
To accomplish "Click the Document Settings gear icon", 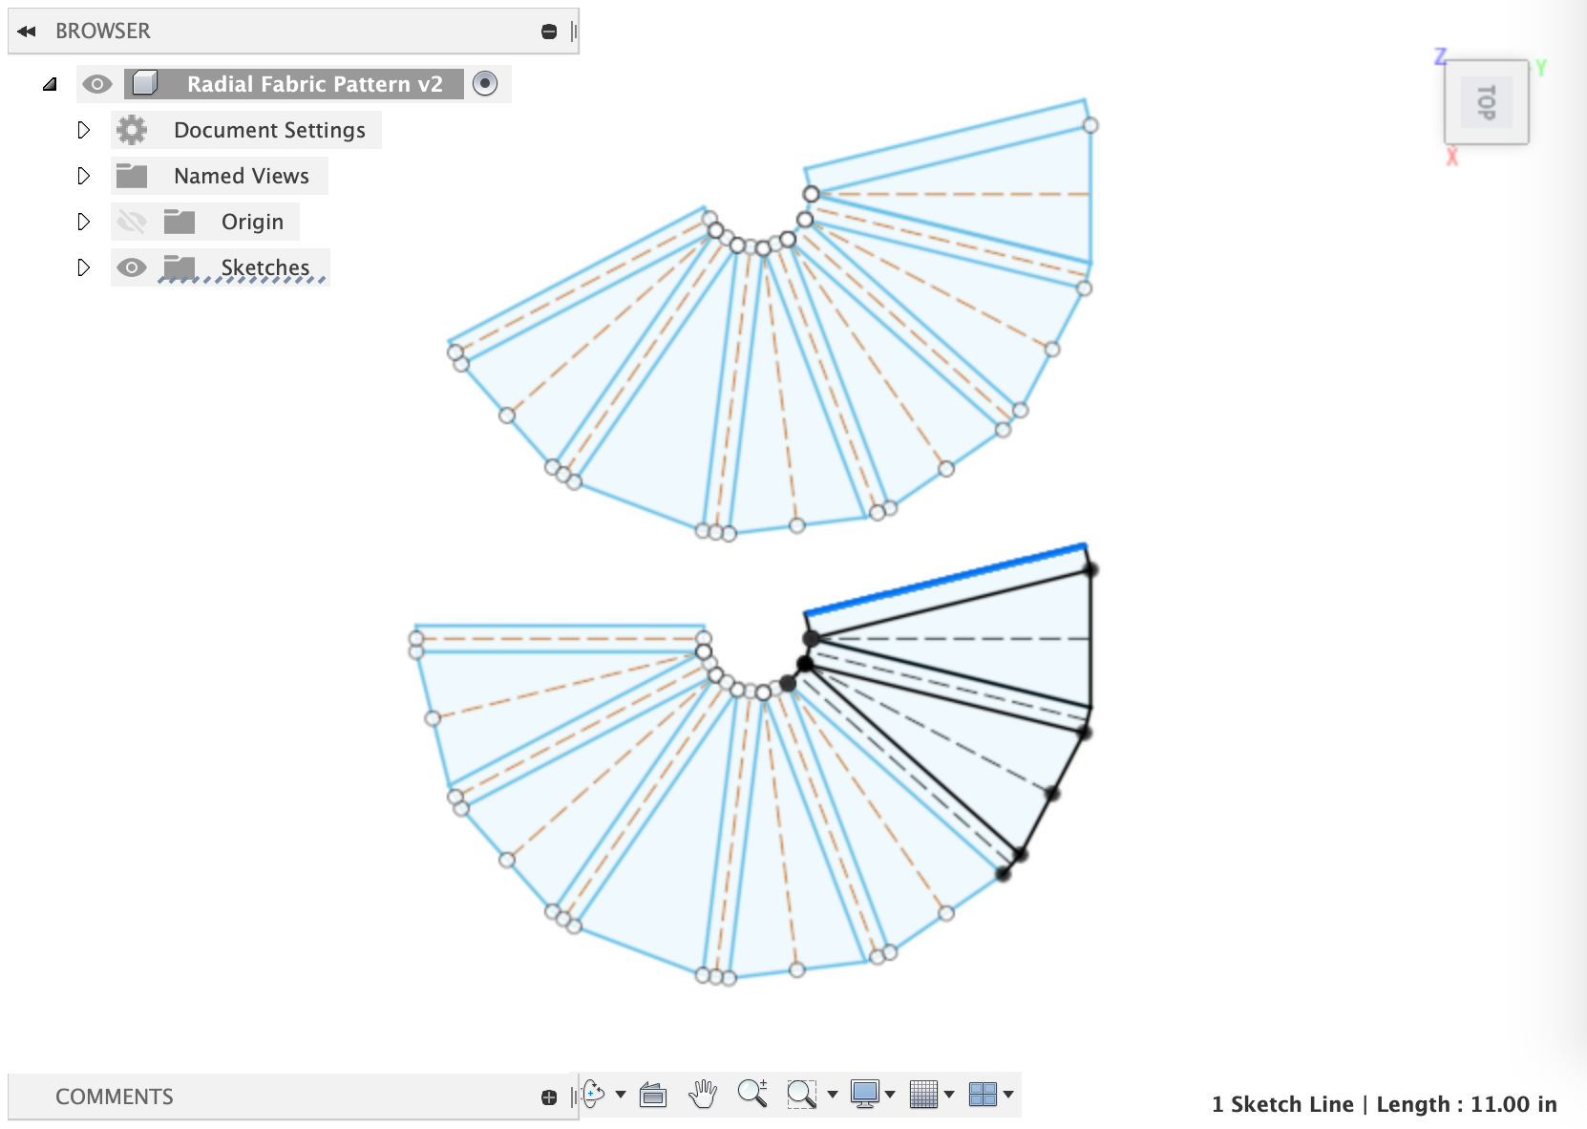I will (132, 130).
